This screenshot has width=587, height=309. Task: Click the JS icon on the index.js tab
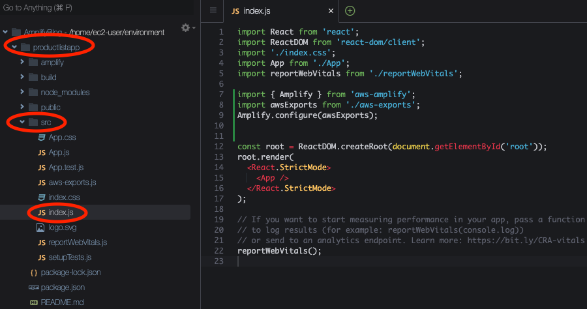click(235, 11)
